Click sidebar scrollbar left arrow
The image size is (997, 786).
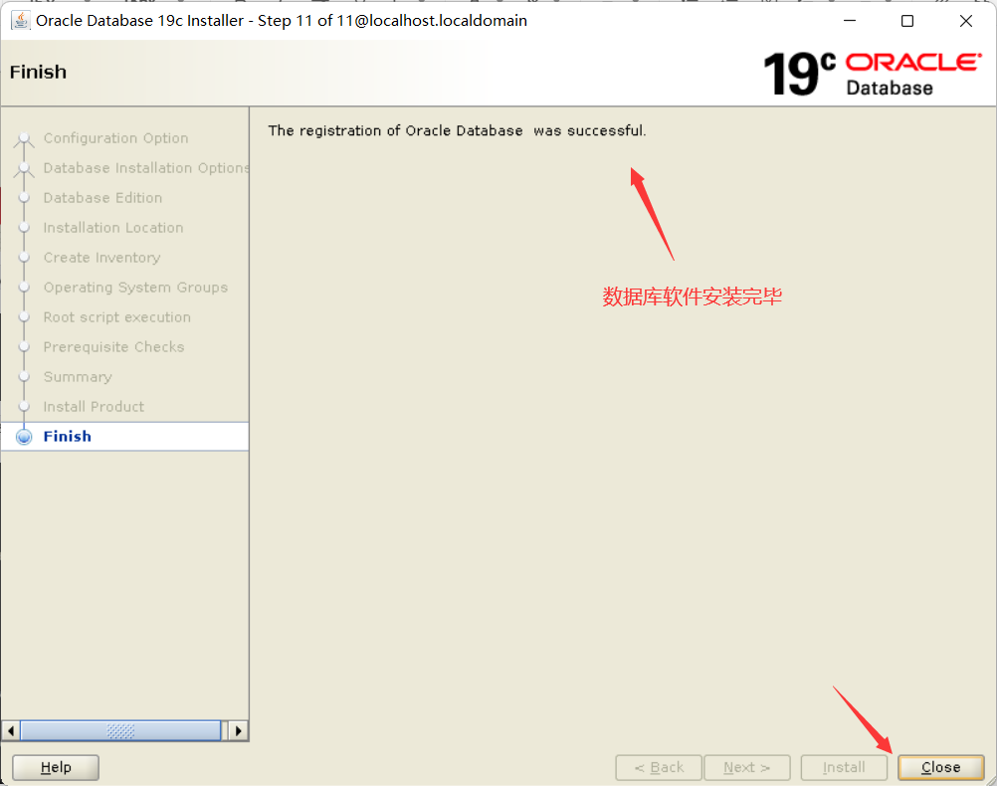point(10,730)
